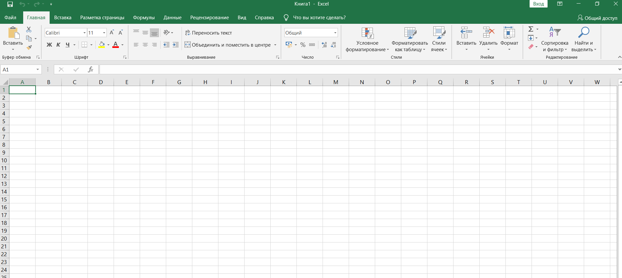Merge cells with Объединить и поместить в центре
622x278 pixels.
click(x=228, y=45)
